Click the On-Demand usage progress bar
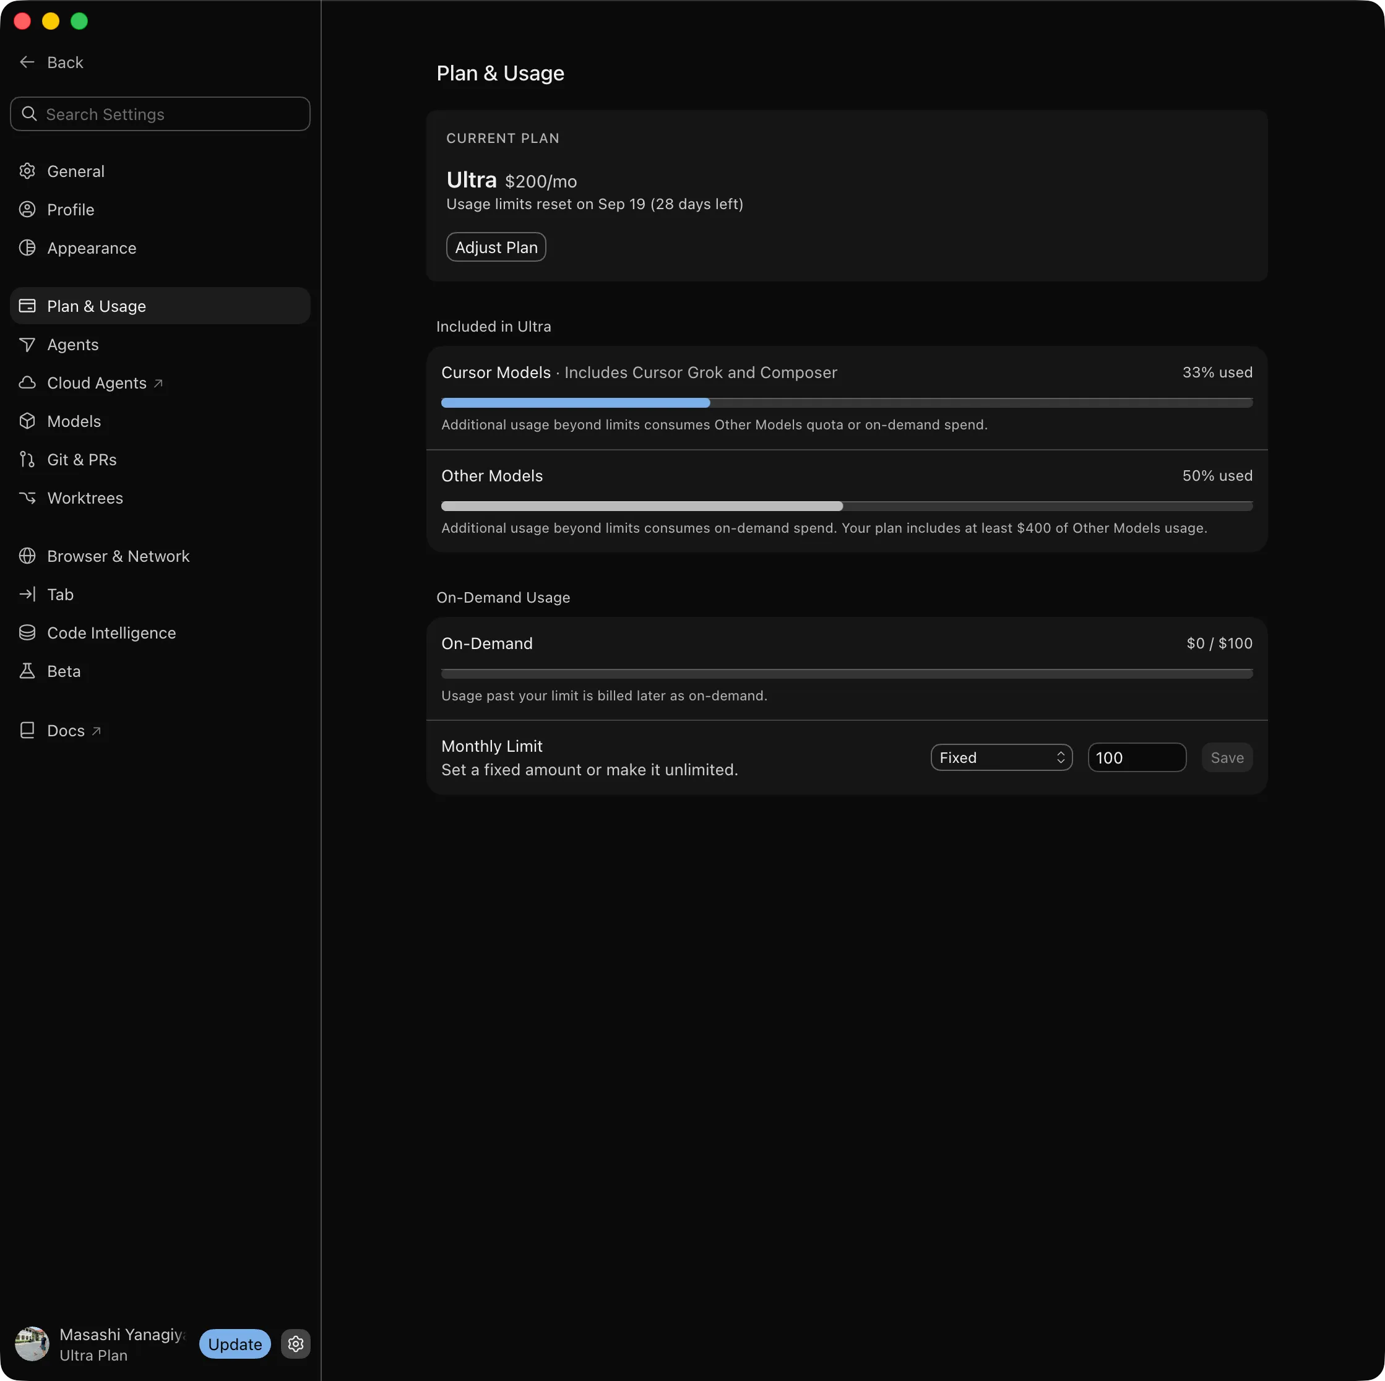1385x1381 pixels. [x=847, y=674]
